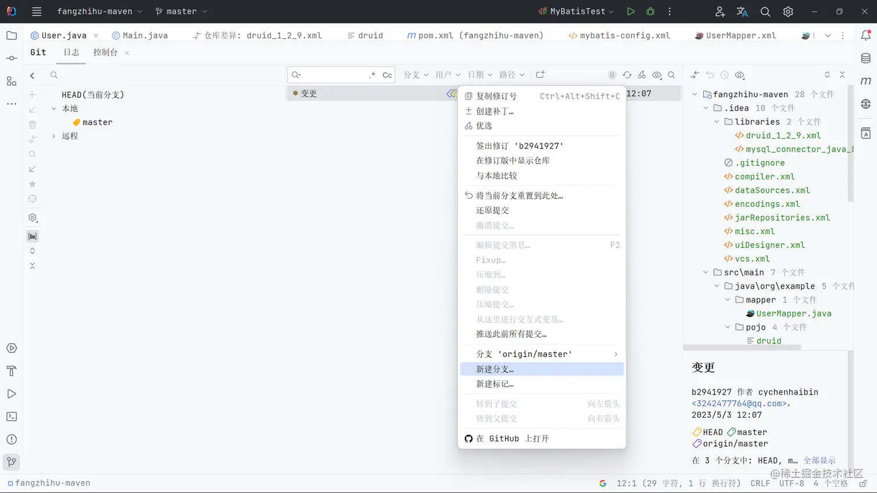Close the User.java editor tab
877x493 pixels.
pyautogui.click(x=96, y=35)
